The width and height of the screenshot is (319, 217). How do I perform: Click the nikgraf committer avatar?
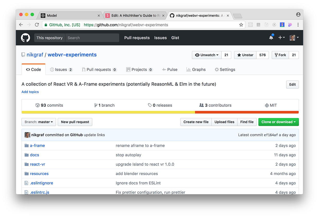tap(27, 135)
